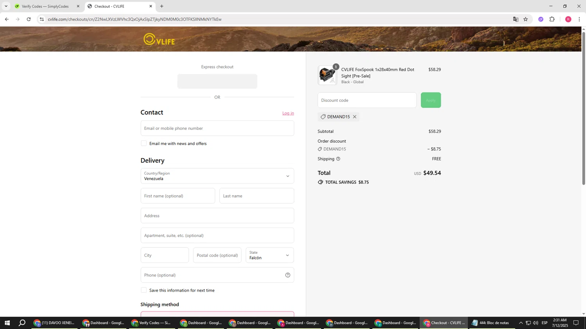
Task: Remove the DEMAND15 discount code tag
Action: point(355,117)
